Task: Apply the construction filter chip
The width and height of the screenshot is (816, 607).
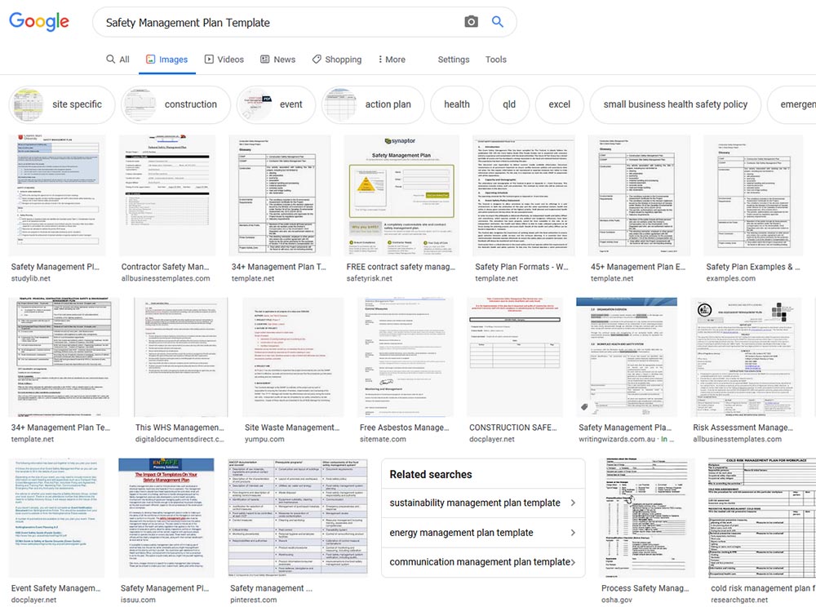Action: (176, 104)
